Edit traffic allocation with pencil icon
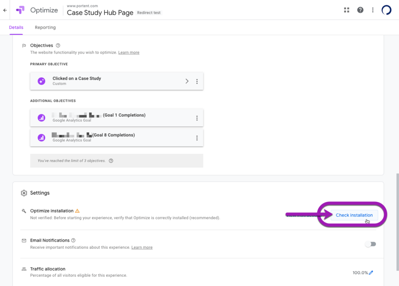Screen dimensions: 399x286 point(371,272)
